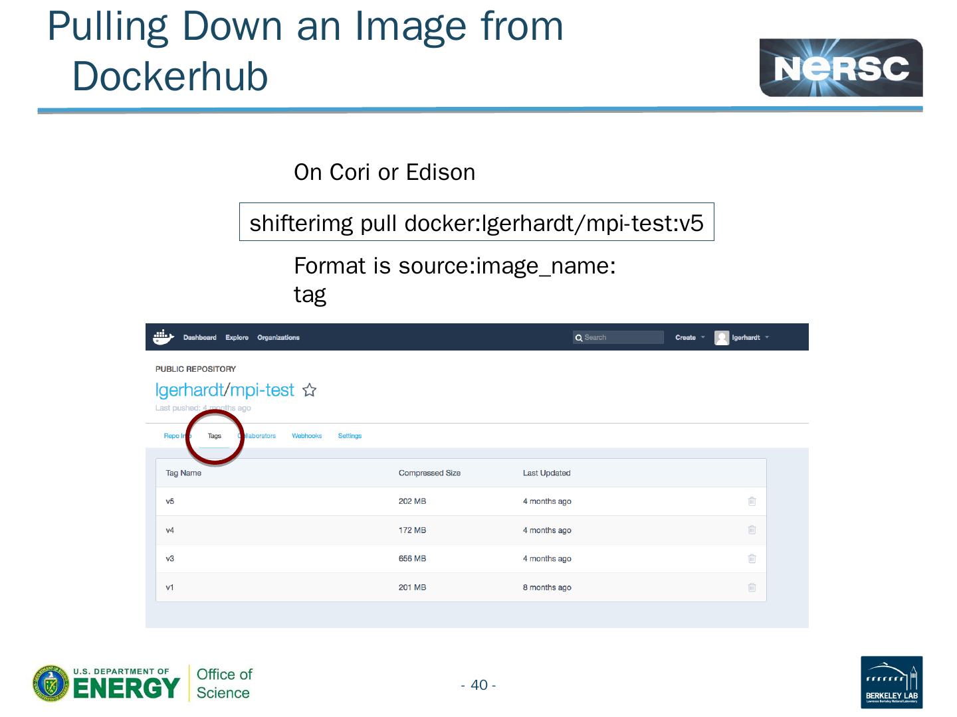Click the 8 months ago timestamp
The image size is (957, 717).
click(547, 587)
